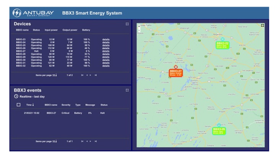Sort devices by BBX3 name column
279x160 pixels.
pos(22,30)
